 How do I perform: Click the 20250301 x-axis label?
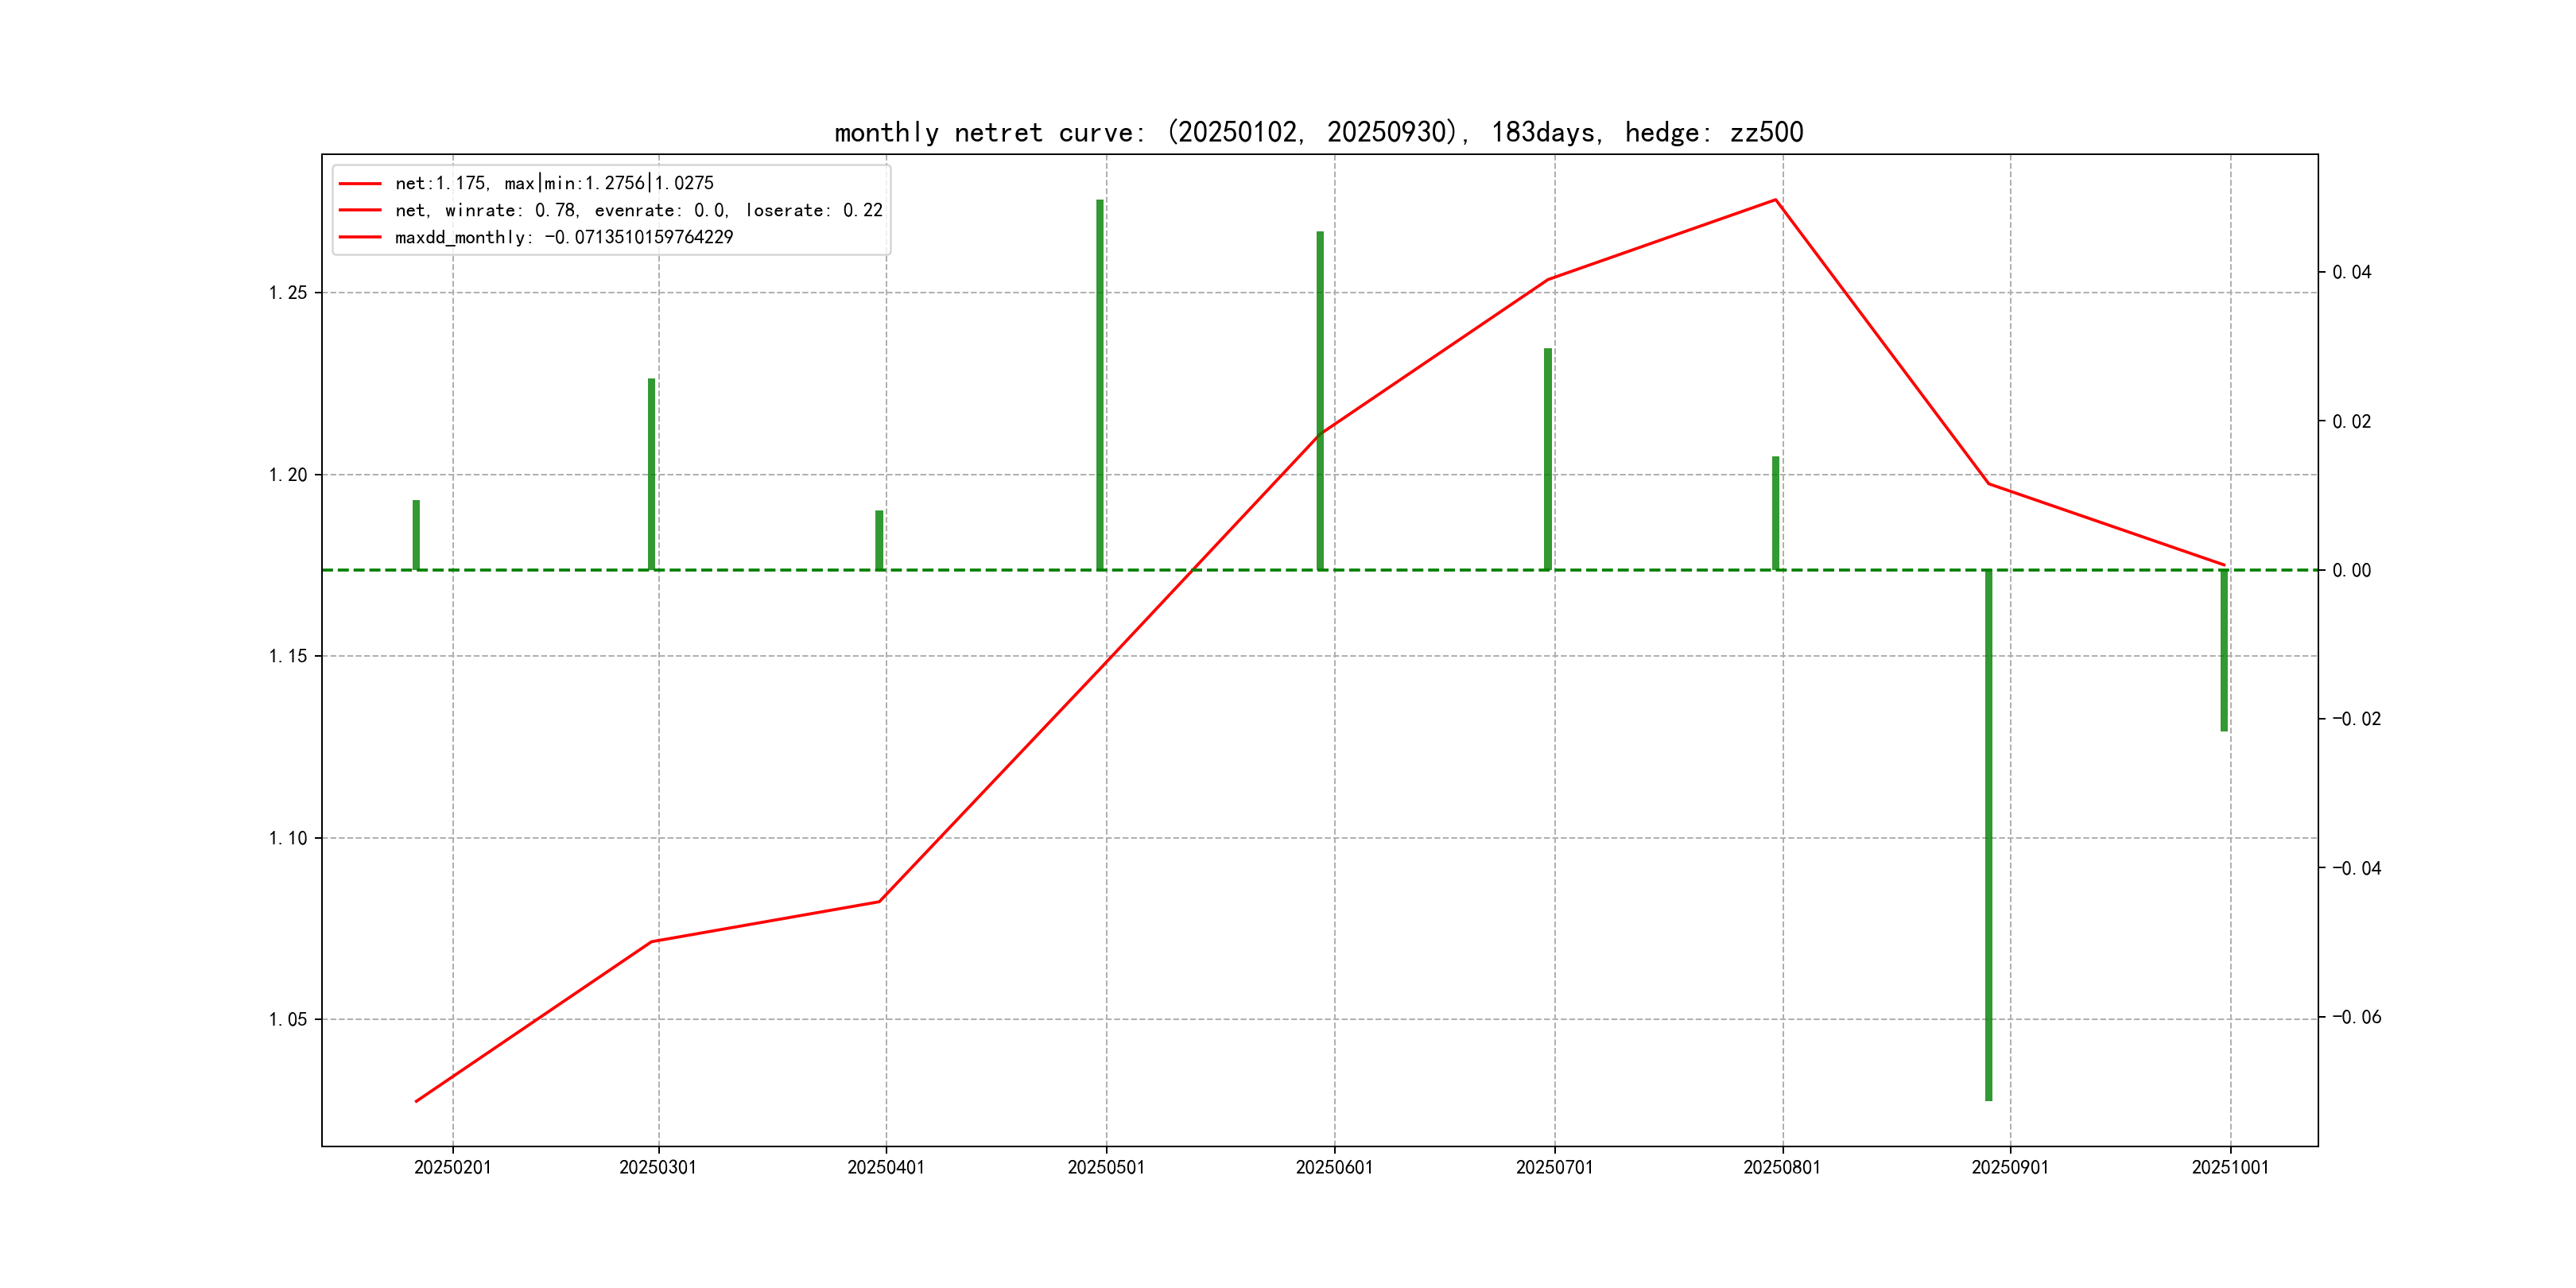(657, 1167)
